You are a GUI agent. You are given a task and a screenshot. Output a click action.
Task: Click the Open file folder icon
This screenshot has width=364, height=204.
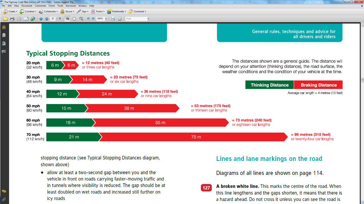pyautogui.click(x=5, y=19)
